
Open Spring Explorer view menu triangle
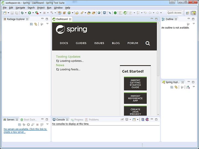(194, 87)
